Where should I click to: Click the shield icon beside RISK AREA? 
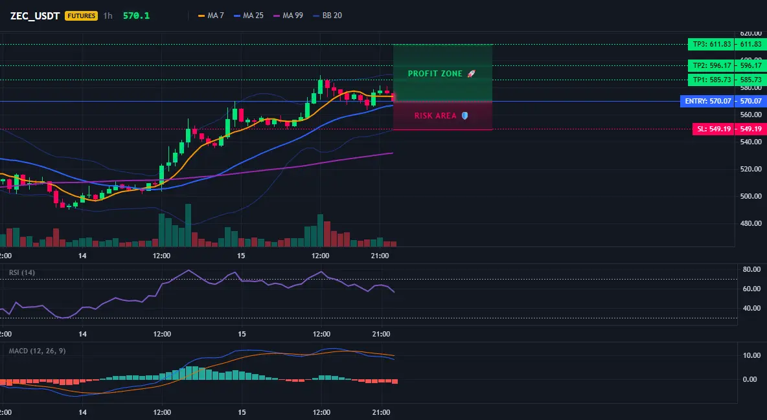point(464,116)
